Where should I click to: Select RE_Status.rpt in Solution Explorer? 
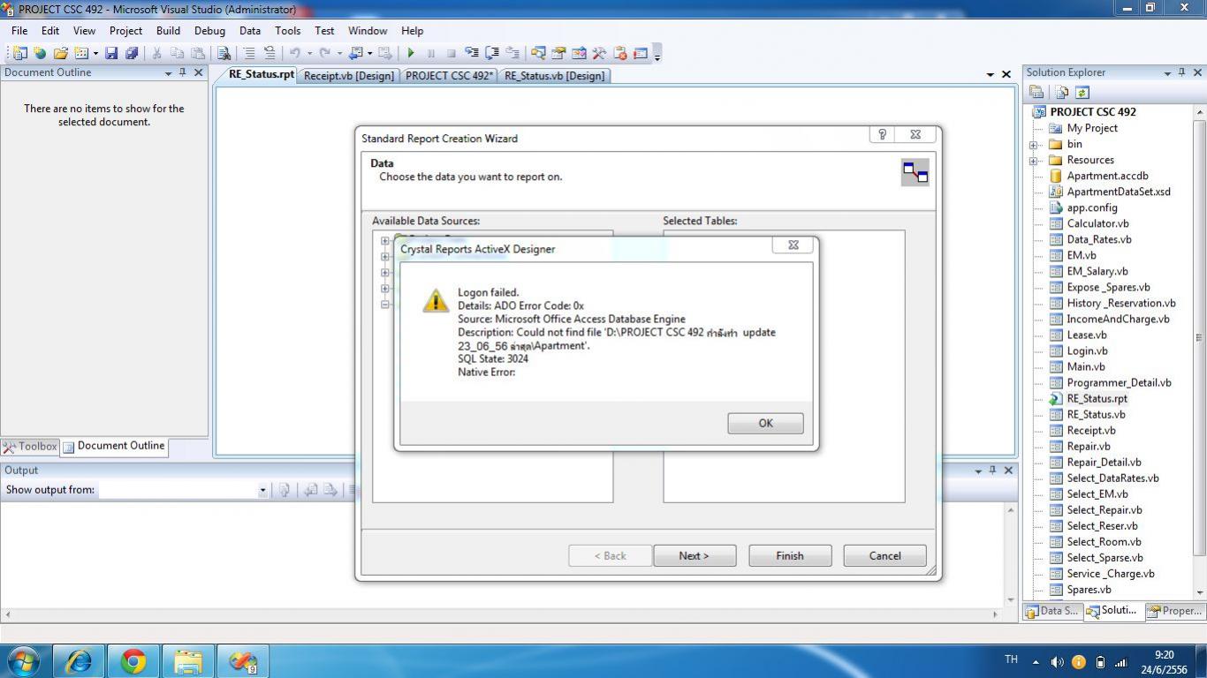coord(1097,398)
